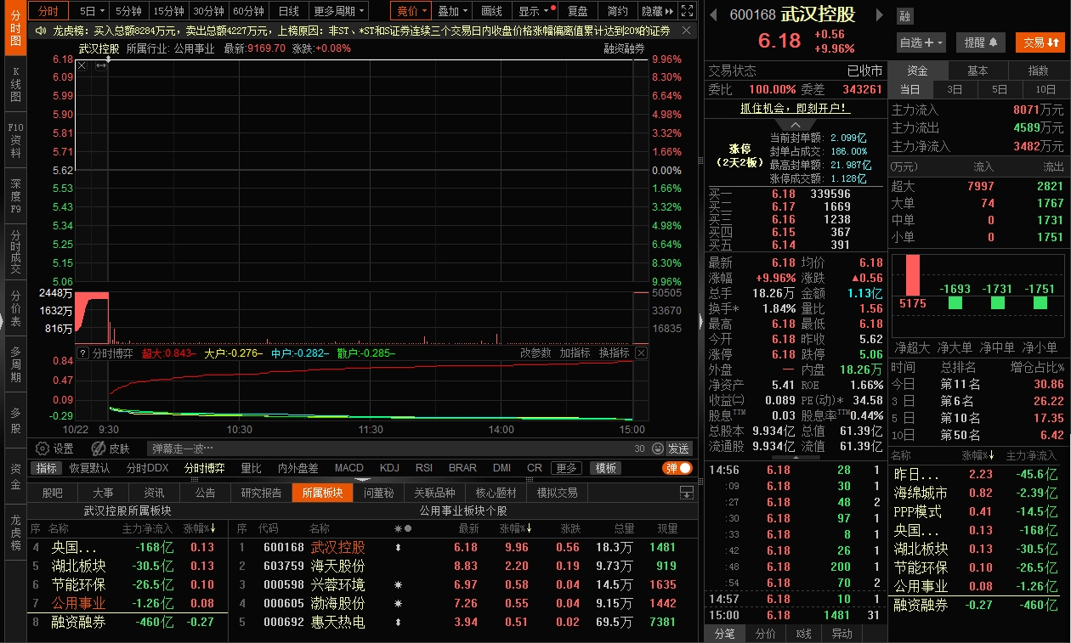Viewport: 1071px width, 643px height.
Task: Switch to 异动 bottom tab
Action: (841, 634)
